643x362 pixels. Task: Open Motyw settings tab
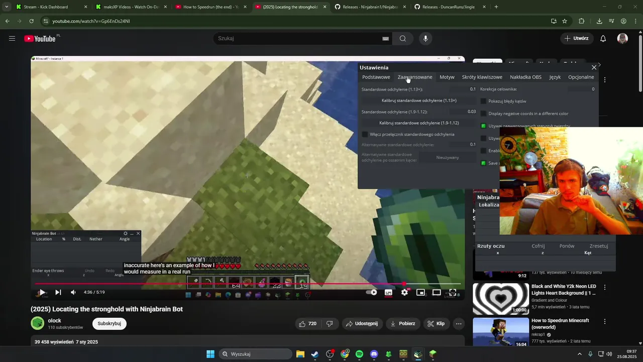pyautogui.click(x=447, y=77)
